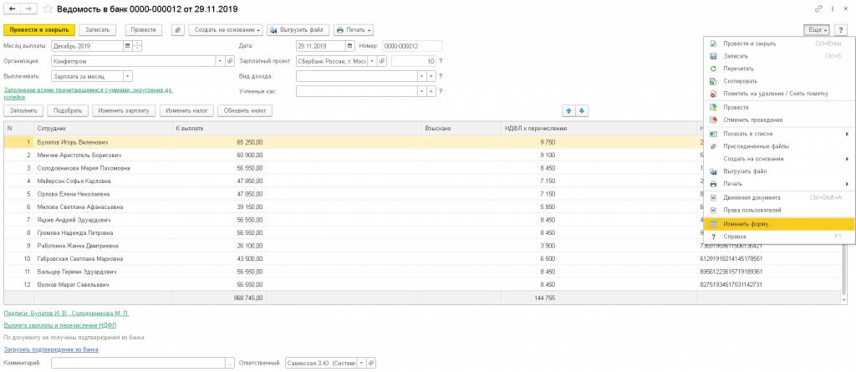Clear the Вид дохода field with x
This screenshot has width=856, height=372.
[x=431, y=76]
